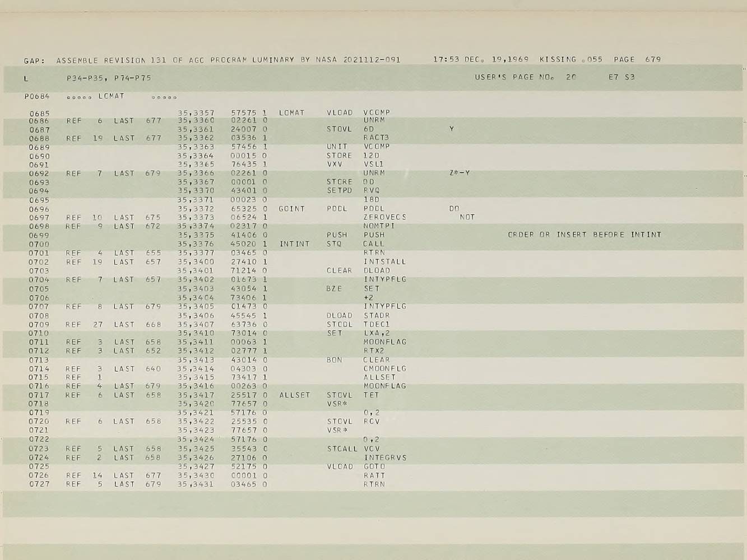Click the 'ALLSET' label on line 0717

(294, 395)
